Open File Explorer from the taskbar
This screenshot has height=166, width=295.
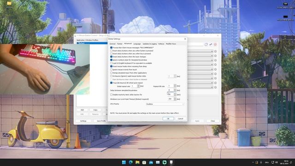137,162
